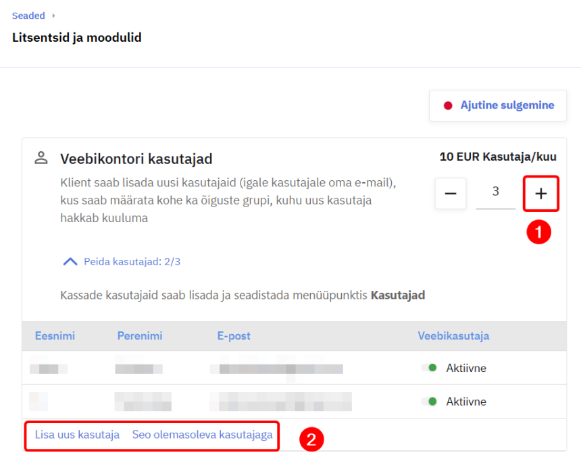
Task: Click the person icon beside Veebikontori kasutajad
Action: 41,159
